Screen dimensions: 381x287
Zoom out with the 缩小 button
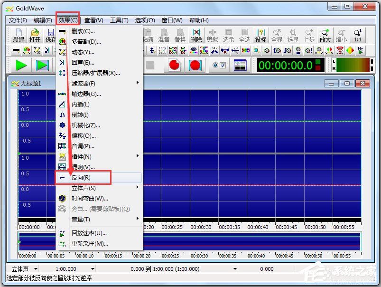341,36
